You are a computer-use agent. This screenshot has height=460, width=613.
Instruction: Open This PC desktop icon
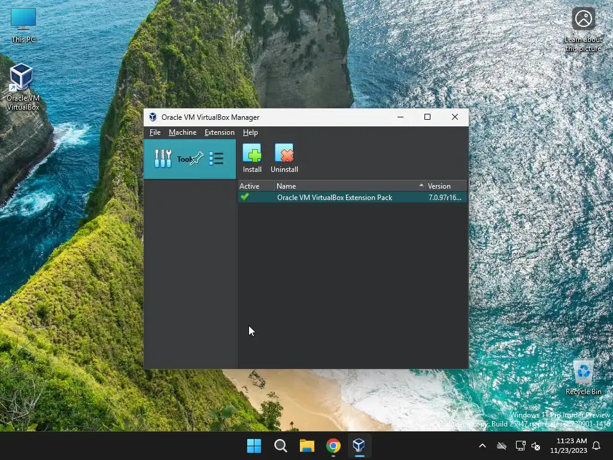coord(23,25)
